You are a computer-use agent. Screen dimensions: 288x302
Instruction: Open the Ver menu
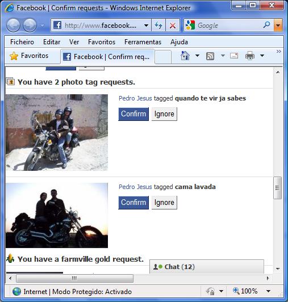[x=74, y=42]
